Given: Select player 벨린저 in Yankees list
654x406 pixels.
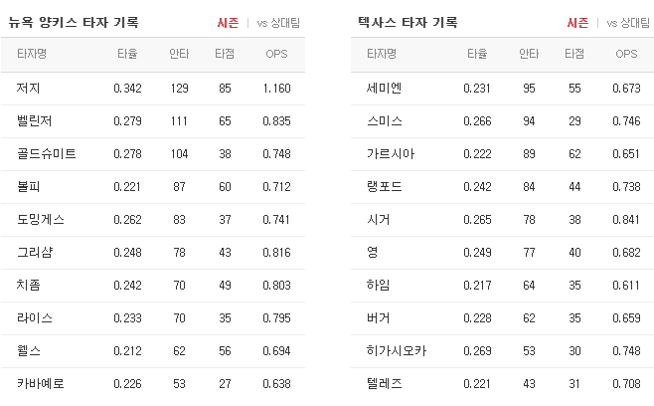Looking at the screenshot, I should click(x=34, y=121).
